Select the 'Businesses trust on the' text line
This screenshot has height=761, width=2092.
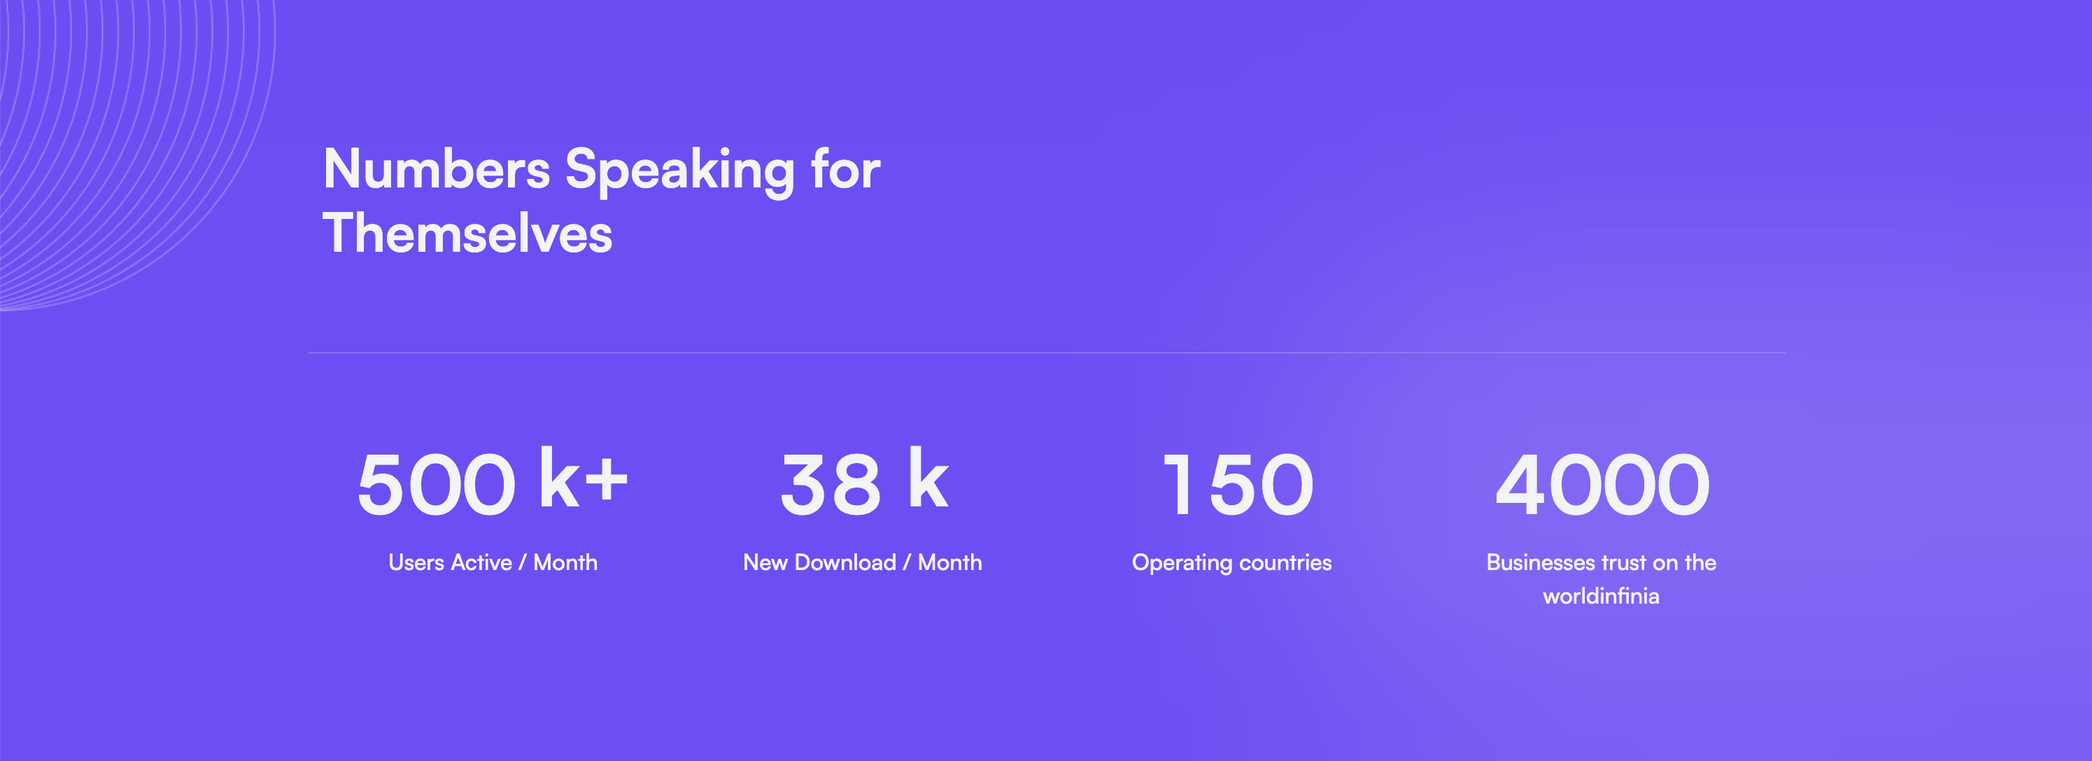[1601, 562]
